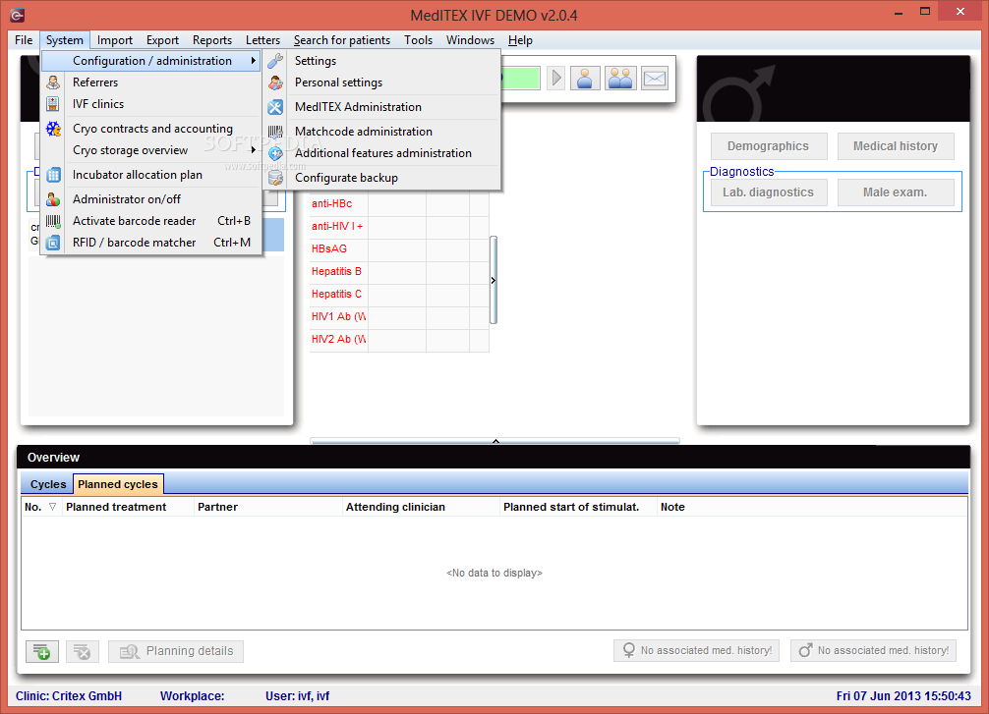Open the Tools menu
Viewport: 989px width, 714px height.
418,40
